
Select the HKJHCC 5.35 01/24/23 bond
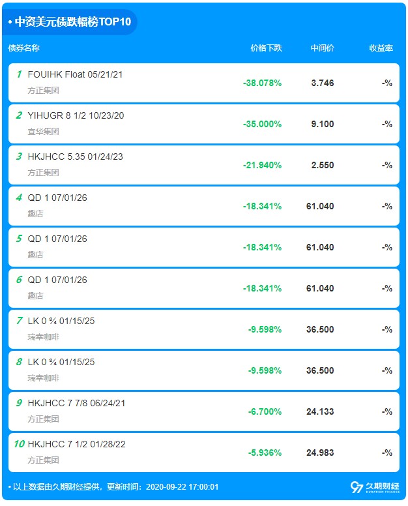click(204, 165)
